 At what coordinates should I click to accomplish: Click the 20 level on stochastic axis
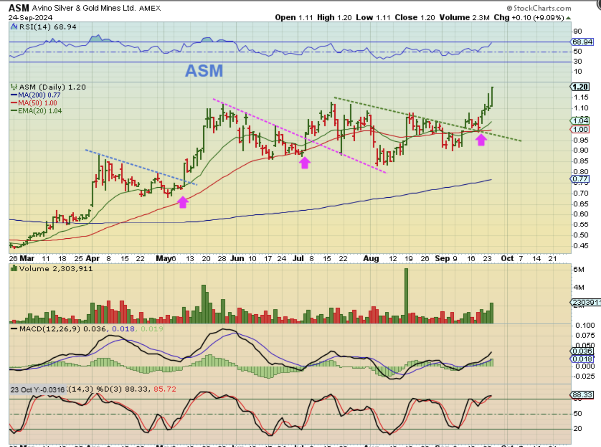point(577,429)
